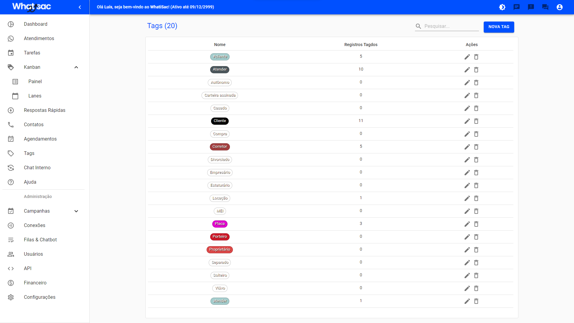574x323 pixels.
Task: Click the Nome column header
Action: tap(220, 45)
